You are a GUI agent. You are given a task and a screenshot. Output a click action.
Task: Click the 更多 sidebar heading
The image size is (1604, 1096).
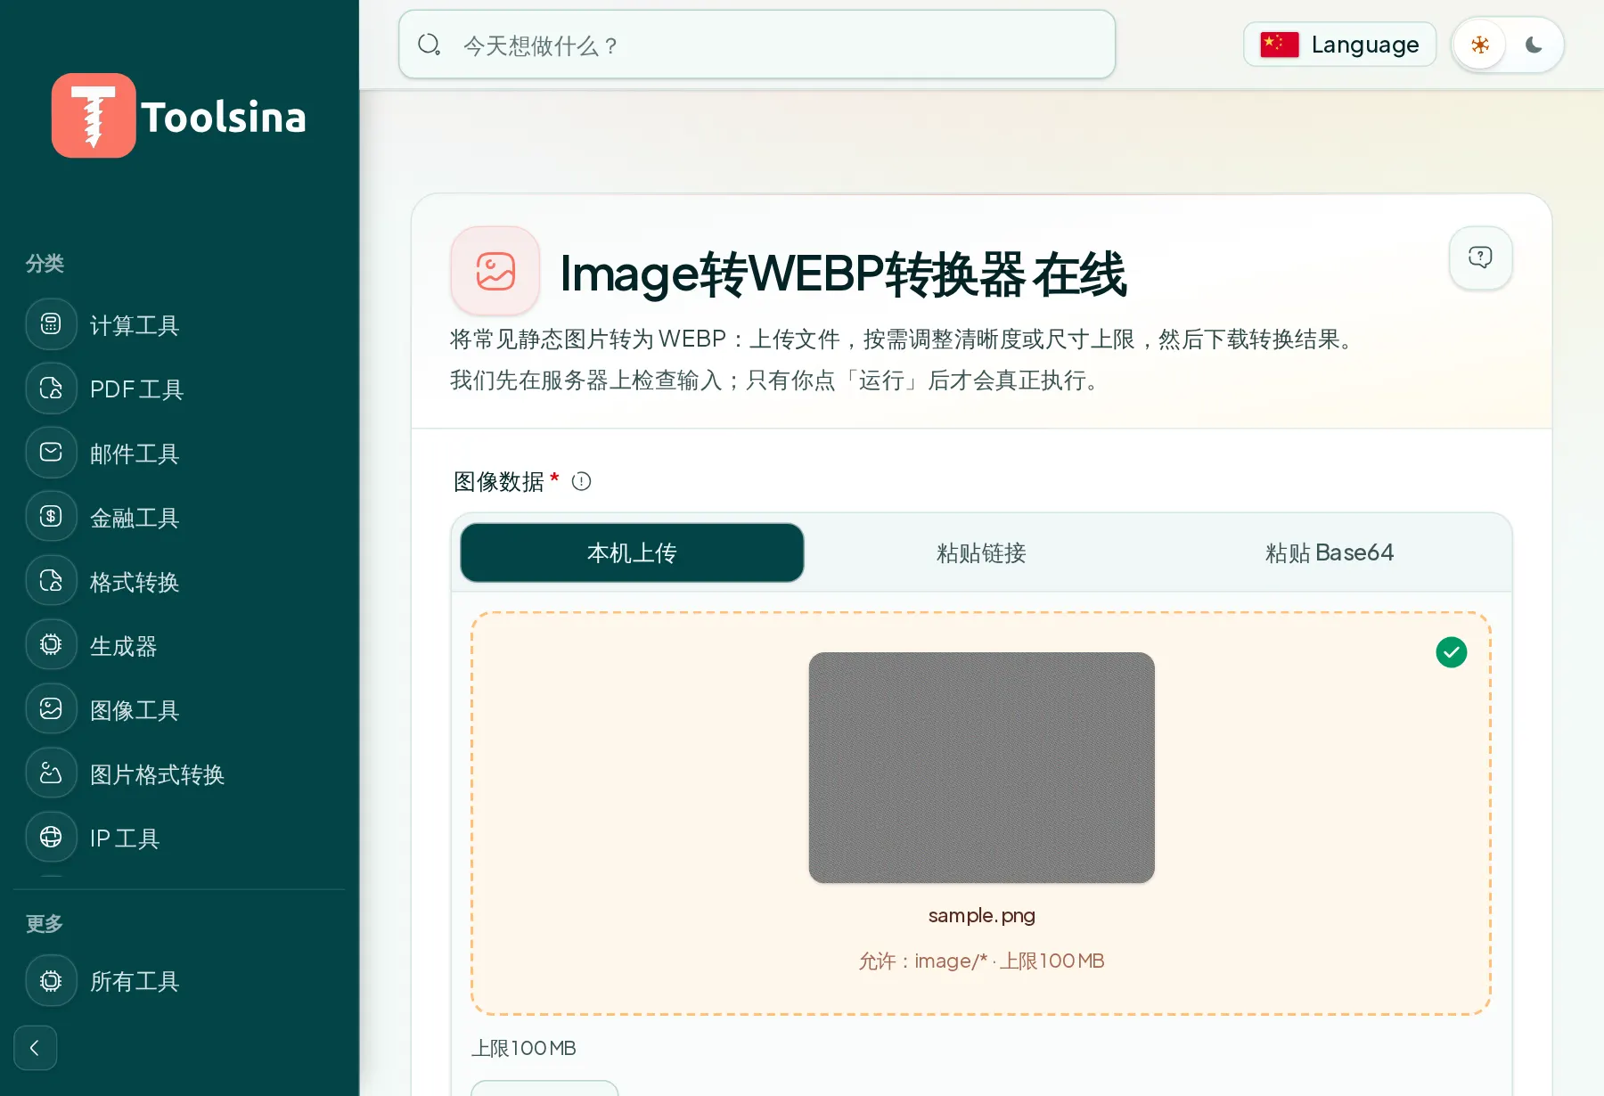(45, 924)
